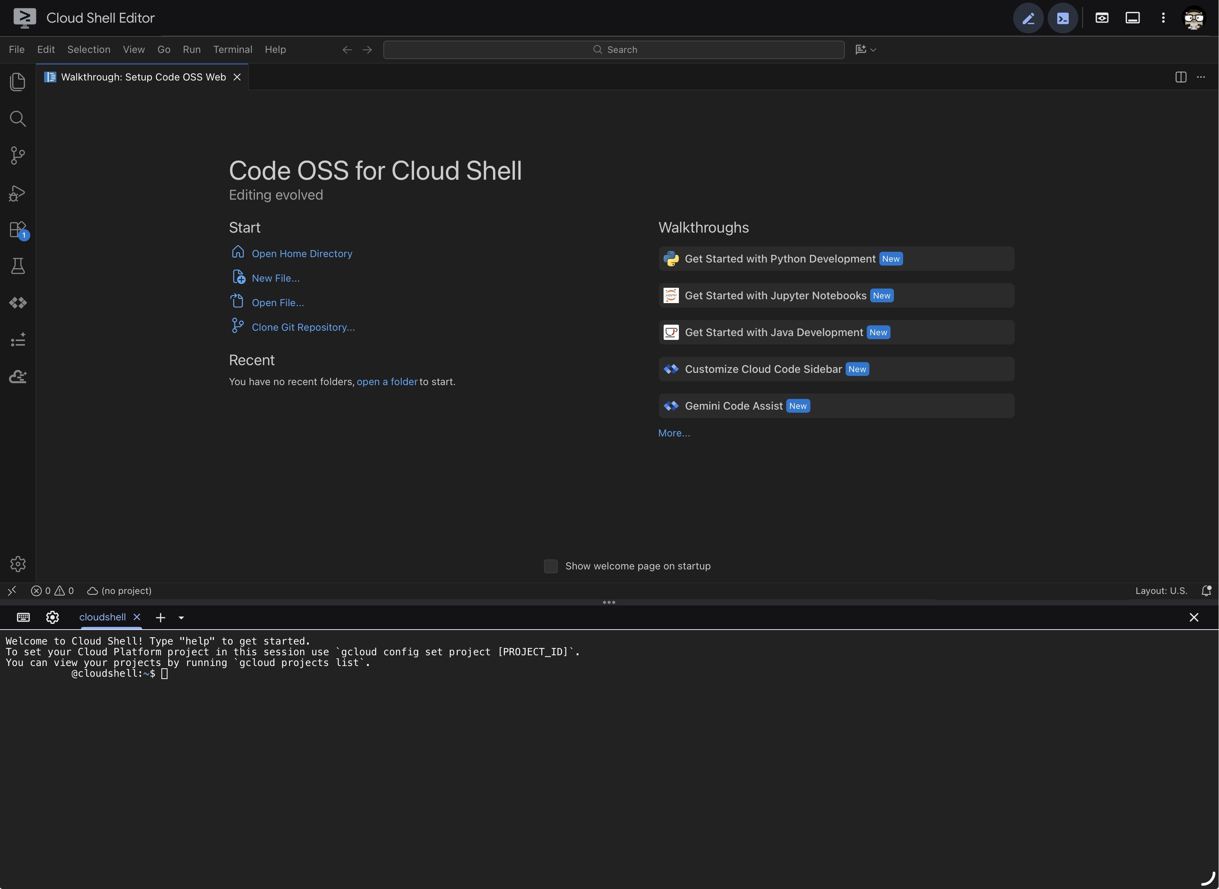The image size is (1219, 889).
Task: Toggle the terminal on-screen keyboard icon
Action: (23, 617)
